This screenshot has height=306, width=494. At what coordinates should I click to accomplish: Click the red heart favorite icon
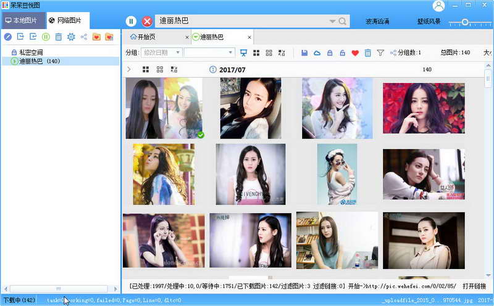click(x=355, y=53)
